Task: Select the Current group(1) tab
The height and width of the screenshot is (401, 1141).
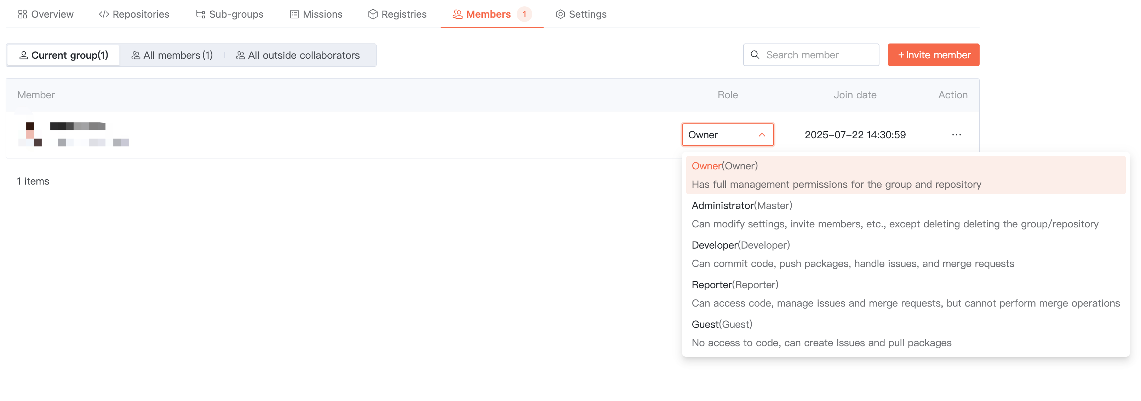Action: (x=63, y=55)
